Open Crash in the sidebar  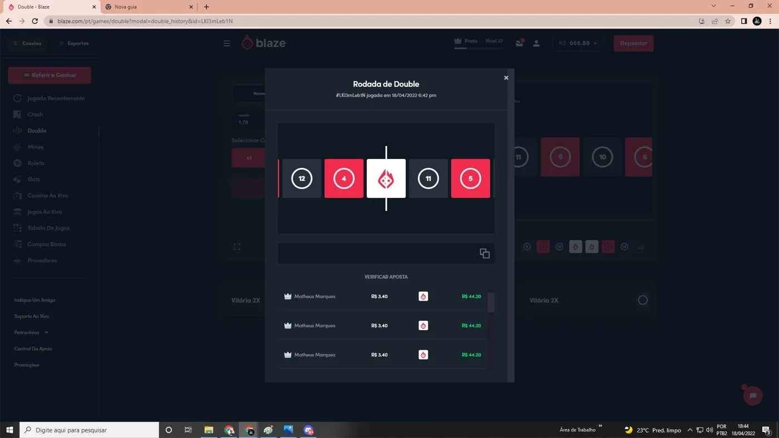click(35, 115)
